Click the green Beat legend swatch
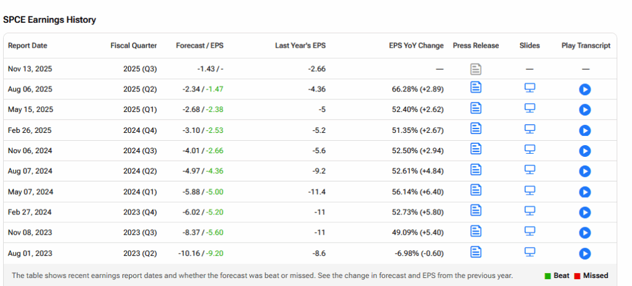This screenshot has height=286, width=632. pyautogui.click(x=547, y=275)
